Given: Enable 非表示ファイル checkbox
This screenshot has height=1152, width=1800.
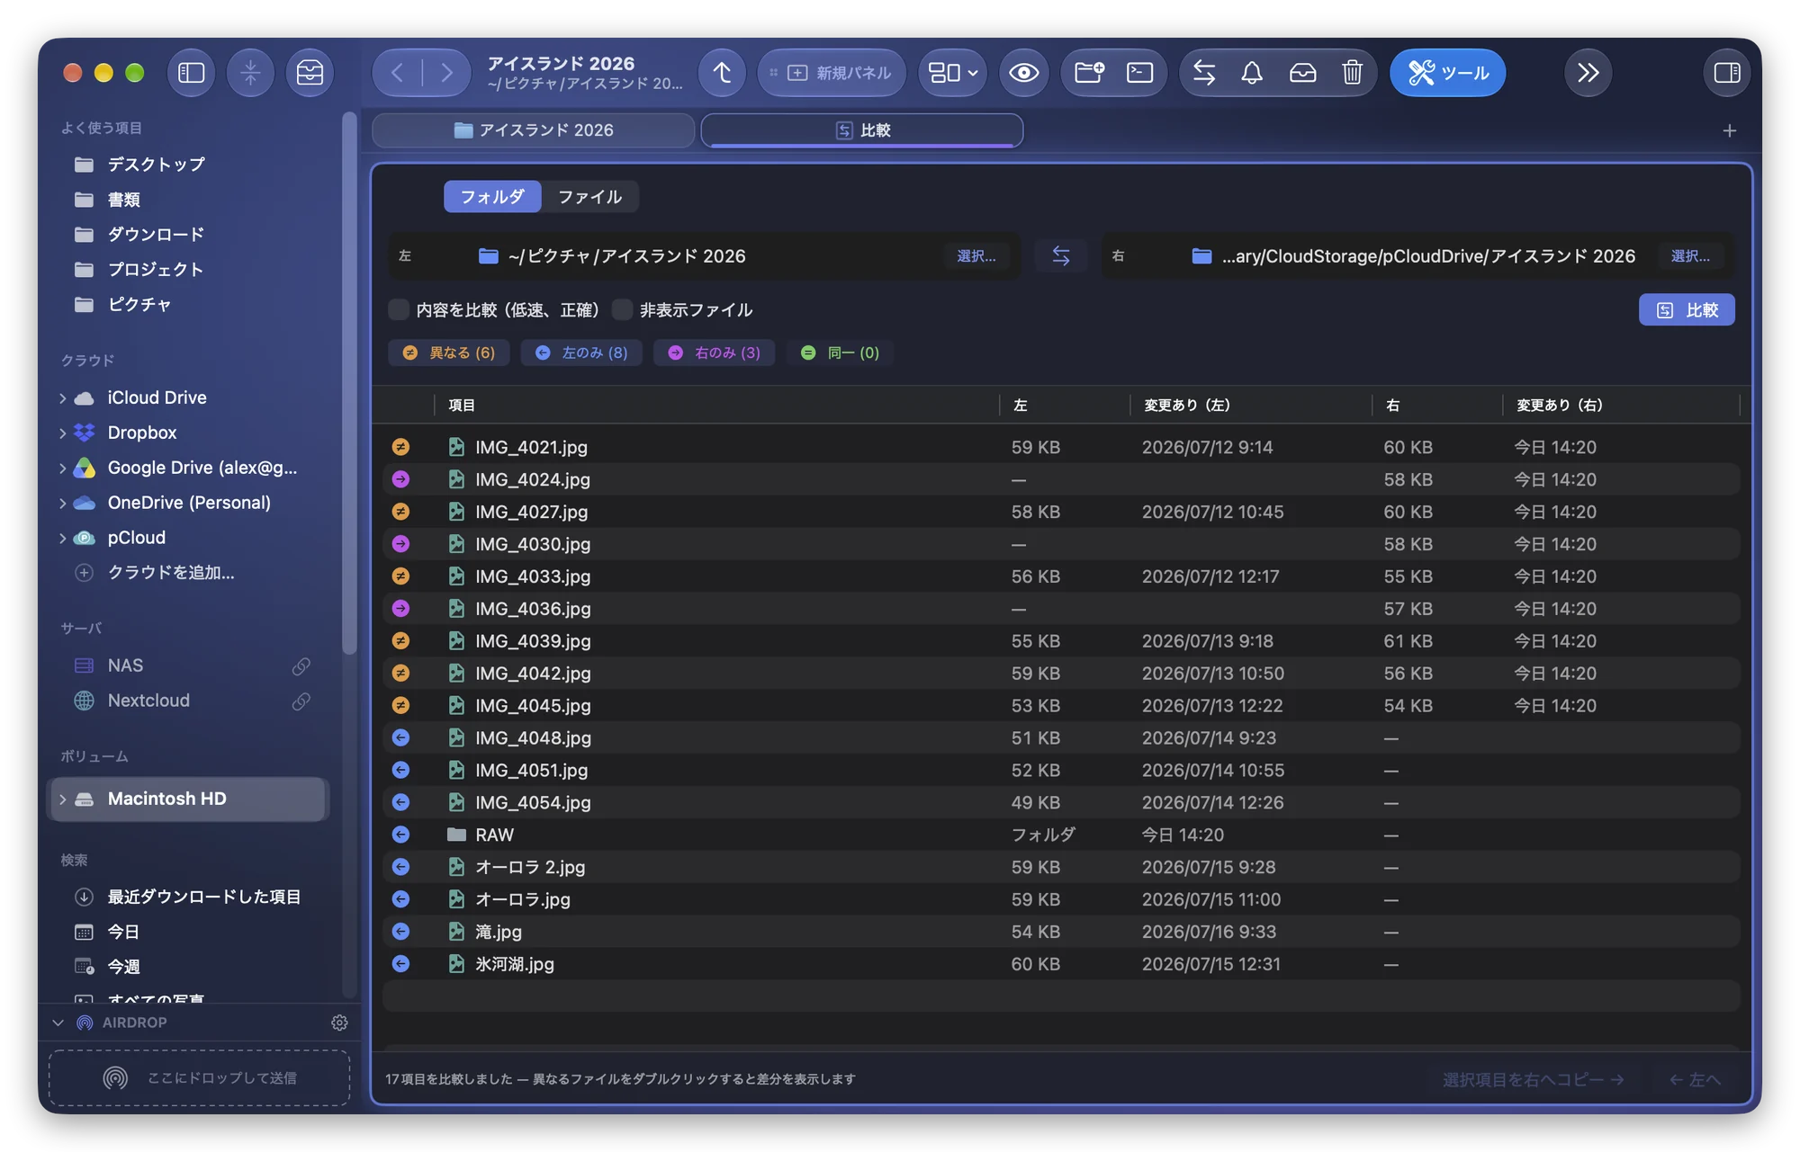Looking at the screenshot, I should click(622, 310).
